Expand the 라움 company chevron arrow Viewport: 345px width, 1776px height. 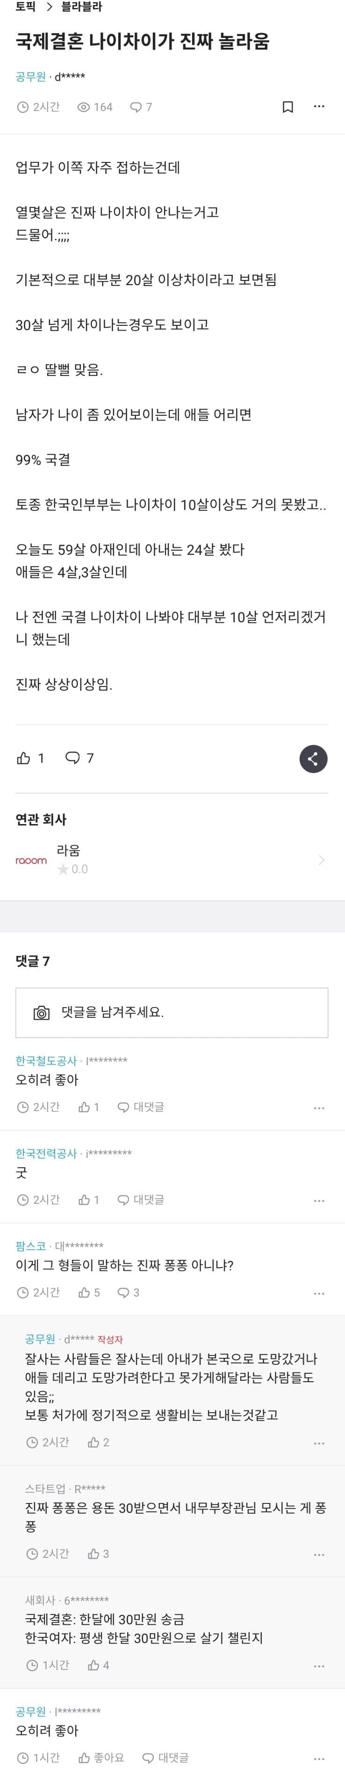[321, 860]
